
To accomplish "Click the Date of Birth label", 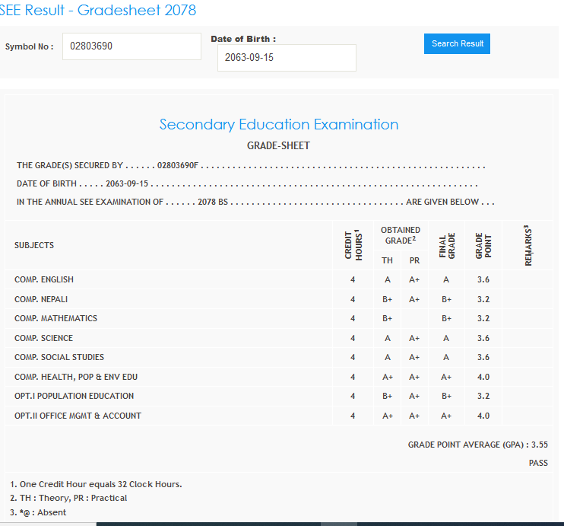I will click(x=242, y=39).
